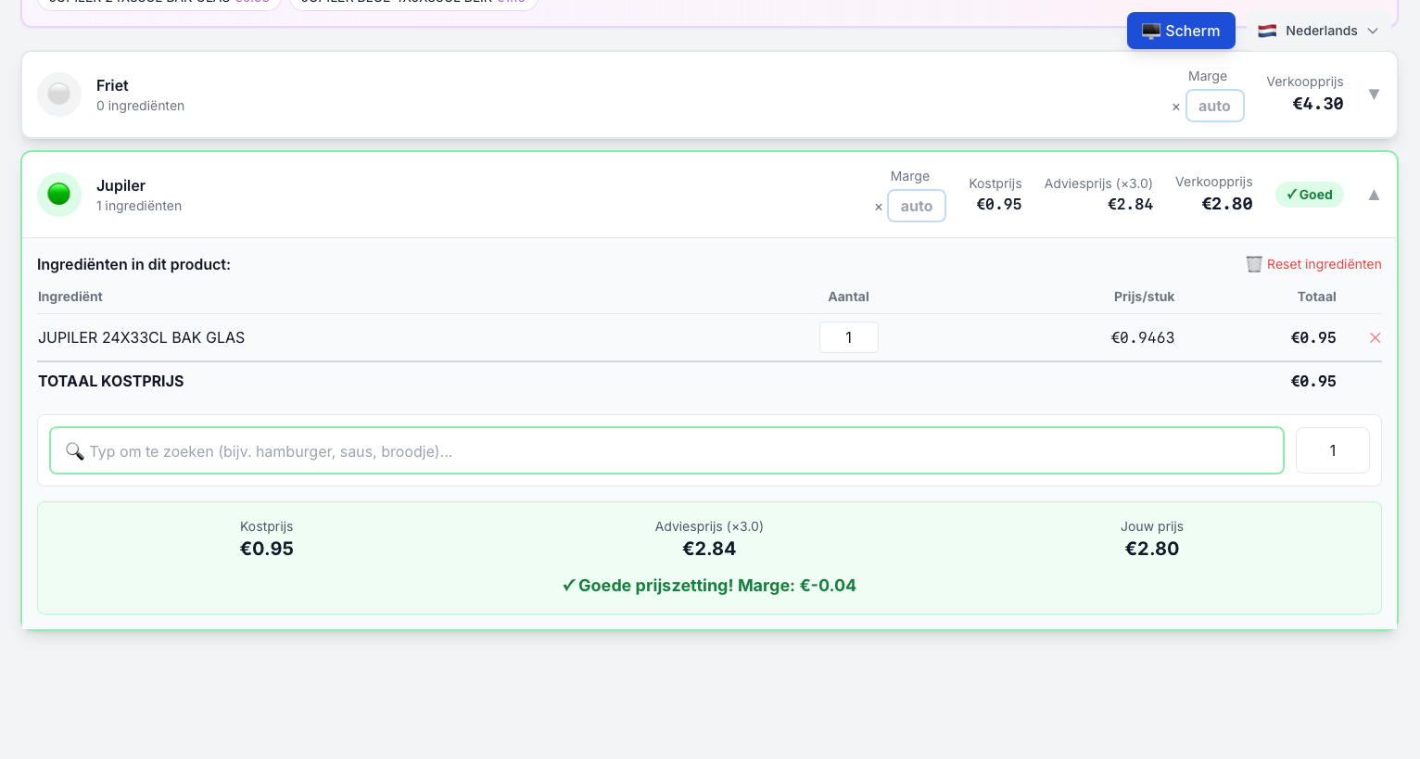
Task: Click the Dutch flag icon next to Nederlands
Action: 1266,30
